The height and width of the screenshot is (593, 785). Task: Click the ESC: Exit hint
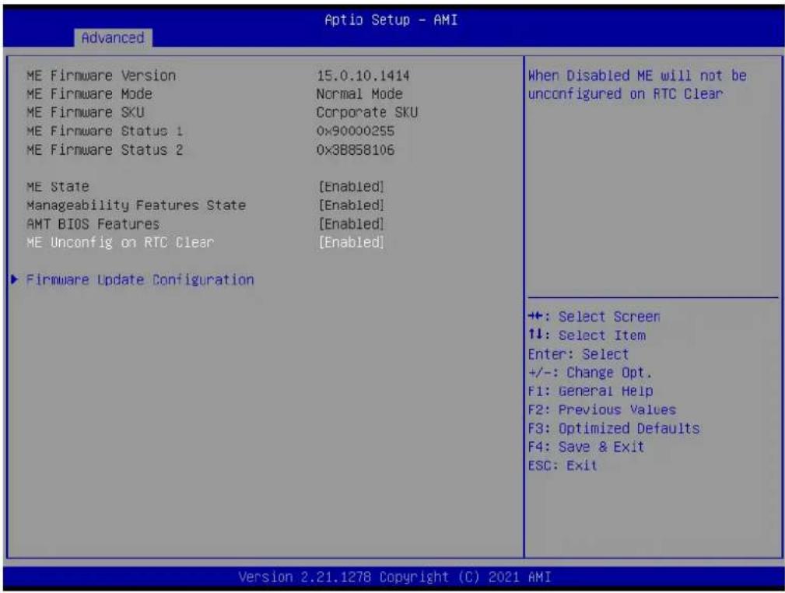pos(562,465)
